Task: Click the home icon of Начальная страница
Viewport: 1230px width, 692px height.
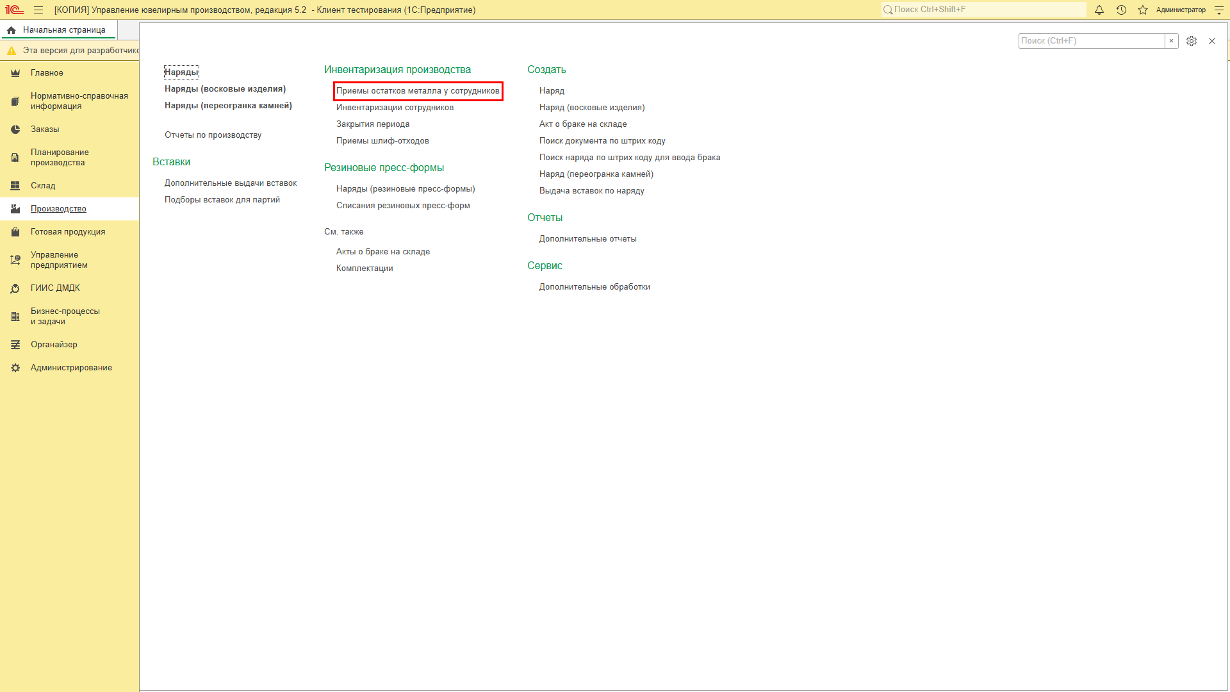Action: 12,30
